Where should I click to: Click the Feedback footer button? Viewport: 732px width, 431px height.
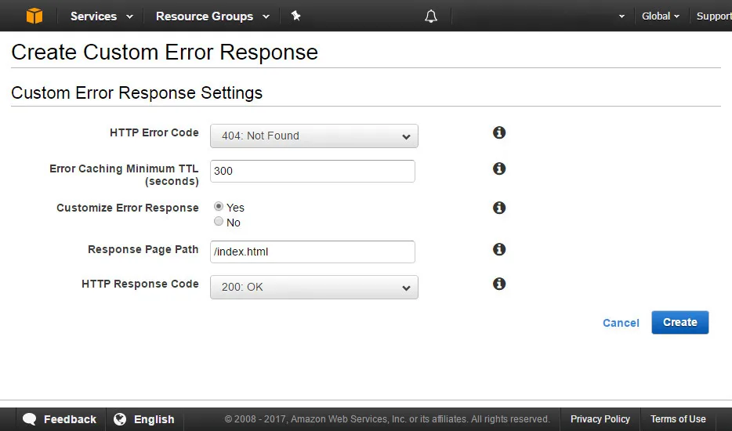point(60,419)
